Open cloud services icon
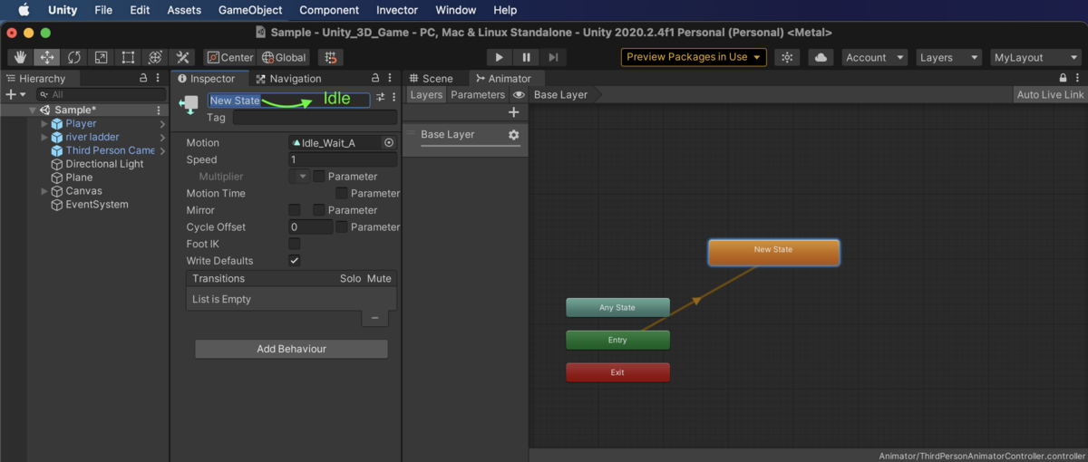 (821, 57)
